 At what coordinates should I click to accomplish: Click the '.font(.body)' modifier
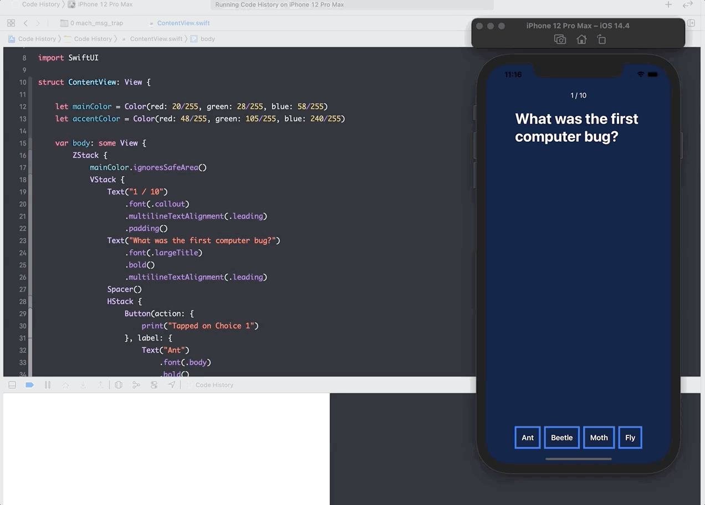coord(185,362)
